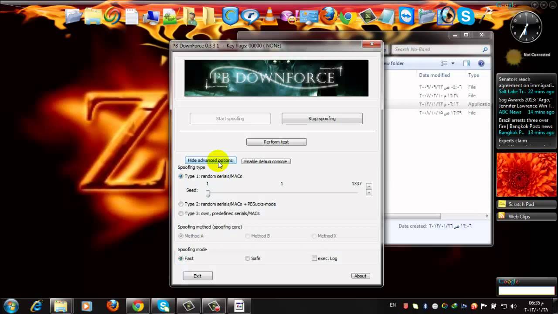558x314 pixels.
Task: Click the Explorer help question-mark icon
Action: [x=481, y=63]
